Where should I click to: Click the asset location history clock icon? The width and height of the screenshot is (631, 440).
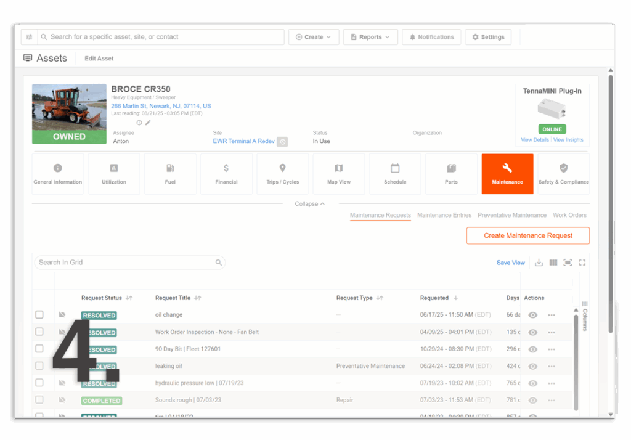[x=139, y=123]
